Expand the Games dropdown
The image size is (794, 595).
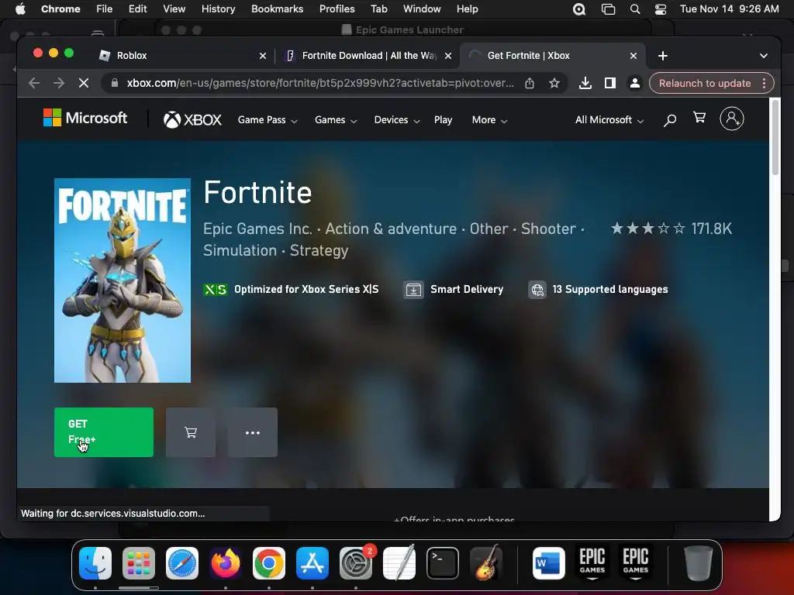[x=336, y=120]
